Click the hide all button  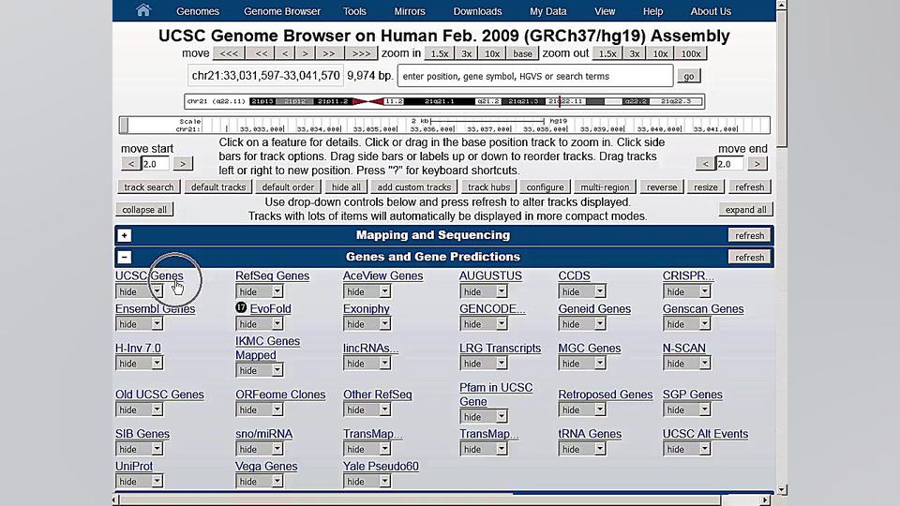point(346,187)
